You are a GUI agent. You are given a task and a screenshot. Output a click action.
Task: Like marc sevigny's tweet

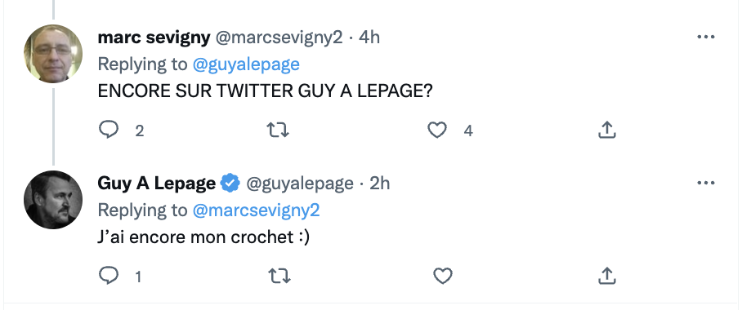click(x=436, y=130)
